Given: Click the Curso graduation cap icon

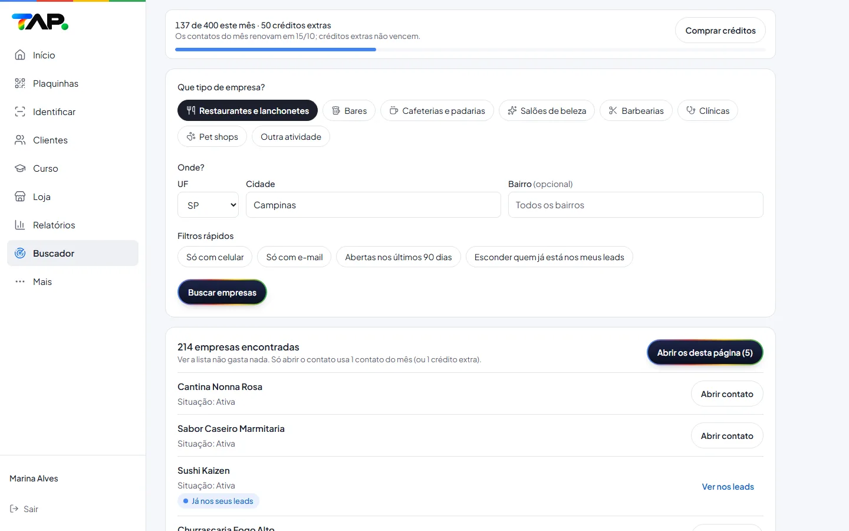Looking at the screenshot, I should coord(20,168).
